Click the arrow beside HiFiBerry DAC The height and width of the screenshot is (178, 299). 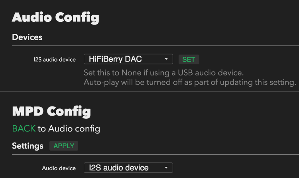(166, 59)
